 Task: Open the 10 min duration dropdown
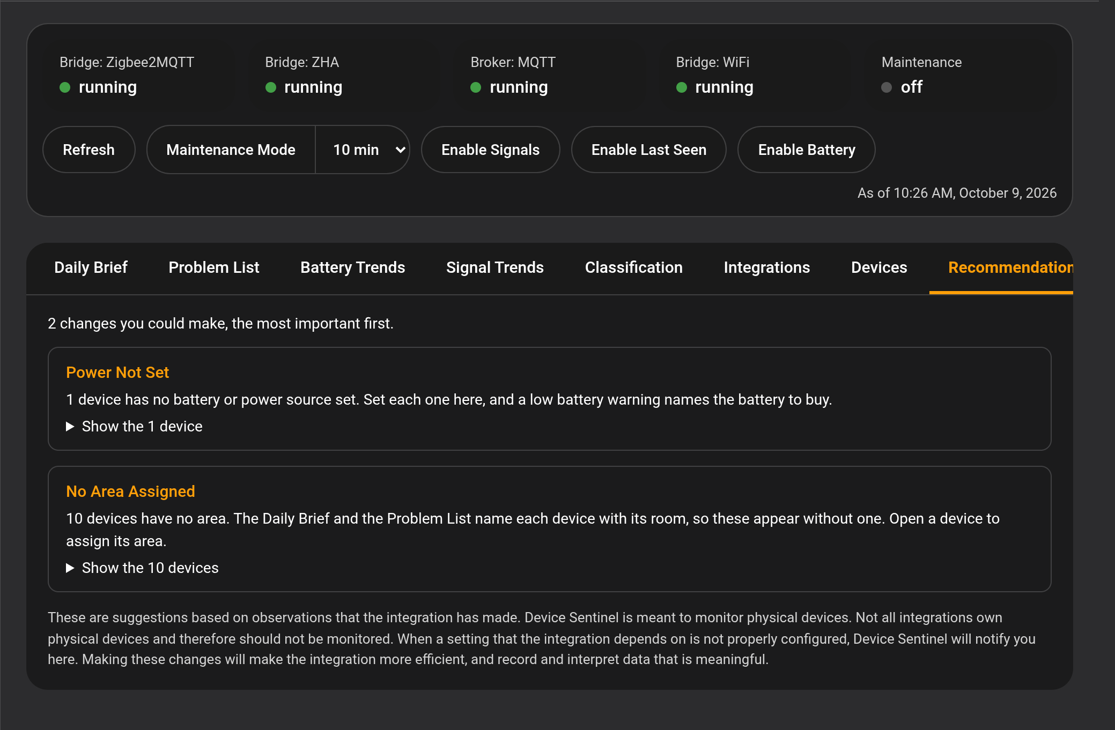[363, 150]
